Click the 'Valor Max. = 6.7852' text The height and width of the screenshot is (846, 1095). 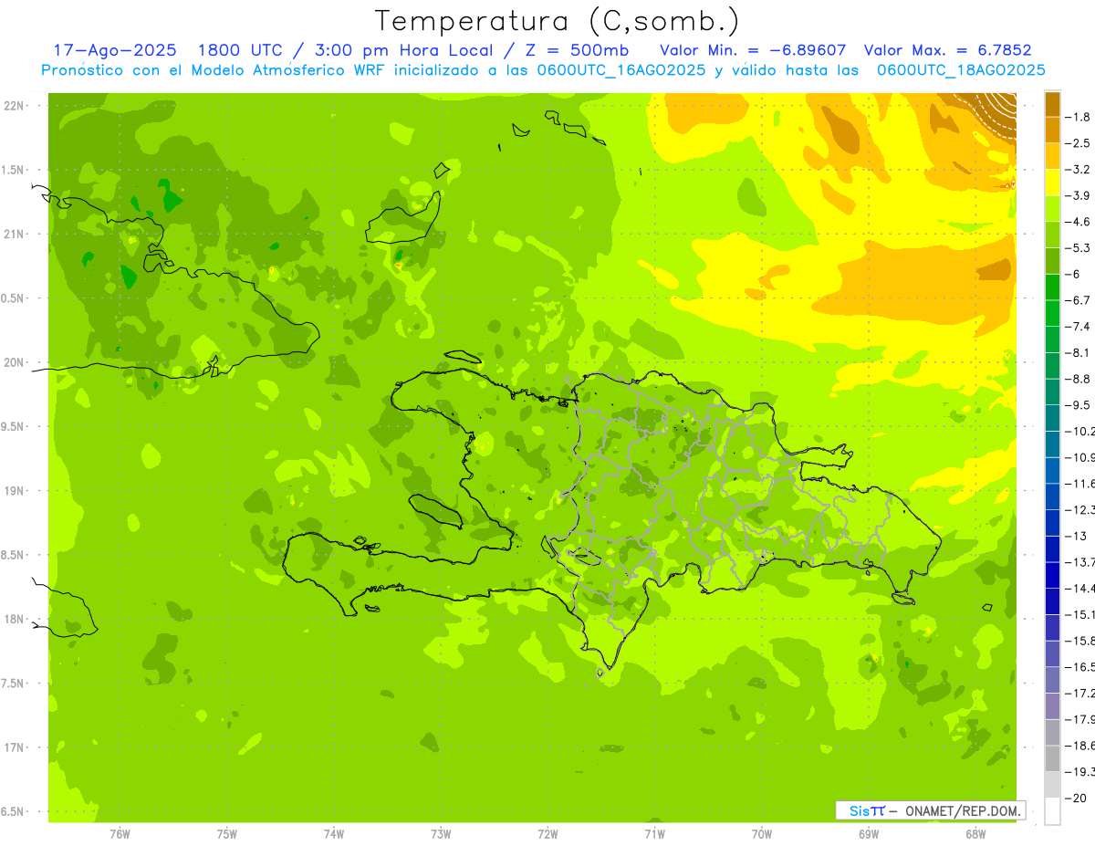click(947, 51)
